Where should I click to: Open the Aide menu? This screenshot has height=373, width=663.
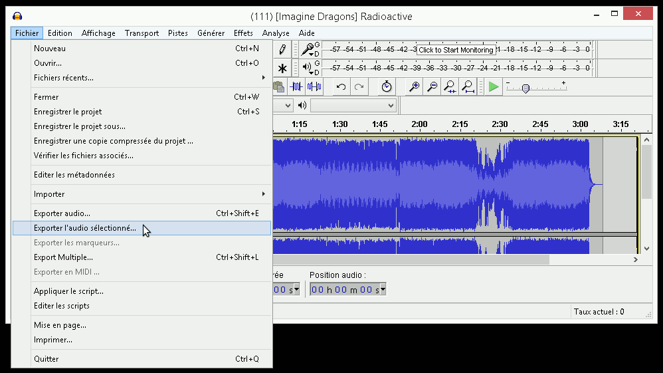[x=306, y=33]
